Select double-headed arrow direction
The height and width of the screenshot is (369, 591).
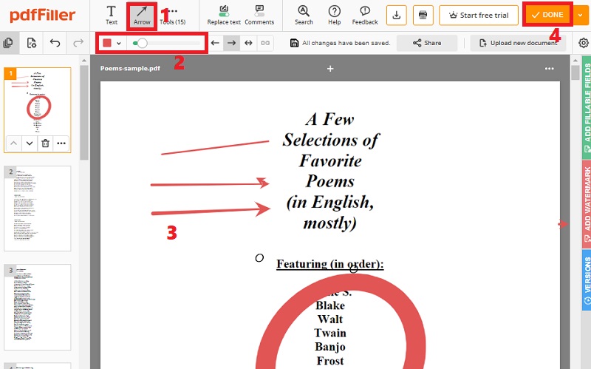pos(248,43)
